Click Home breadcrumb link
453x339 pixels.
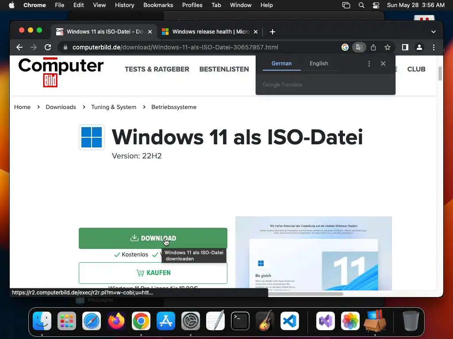22,107
